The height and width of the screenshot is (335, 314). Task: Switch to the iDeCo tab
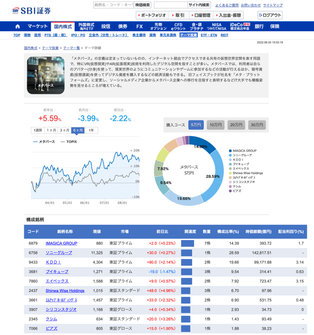[240, 26]
